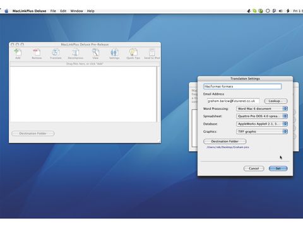Open the Graphics format dropdown
The height and width of the screenshot is (227, 303).
click(262, 131)
